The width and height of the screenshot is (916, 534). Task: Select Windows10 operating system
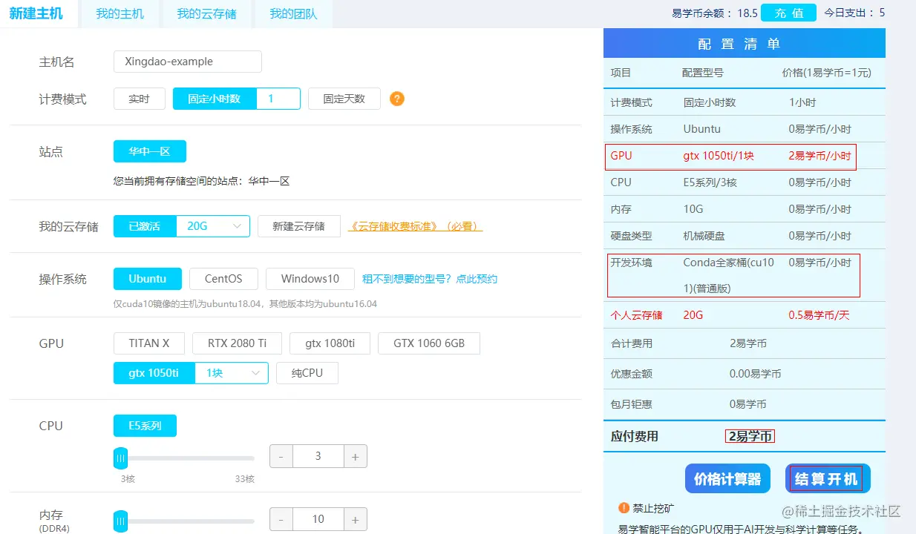coord(310,279)
